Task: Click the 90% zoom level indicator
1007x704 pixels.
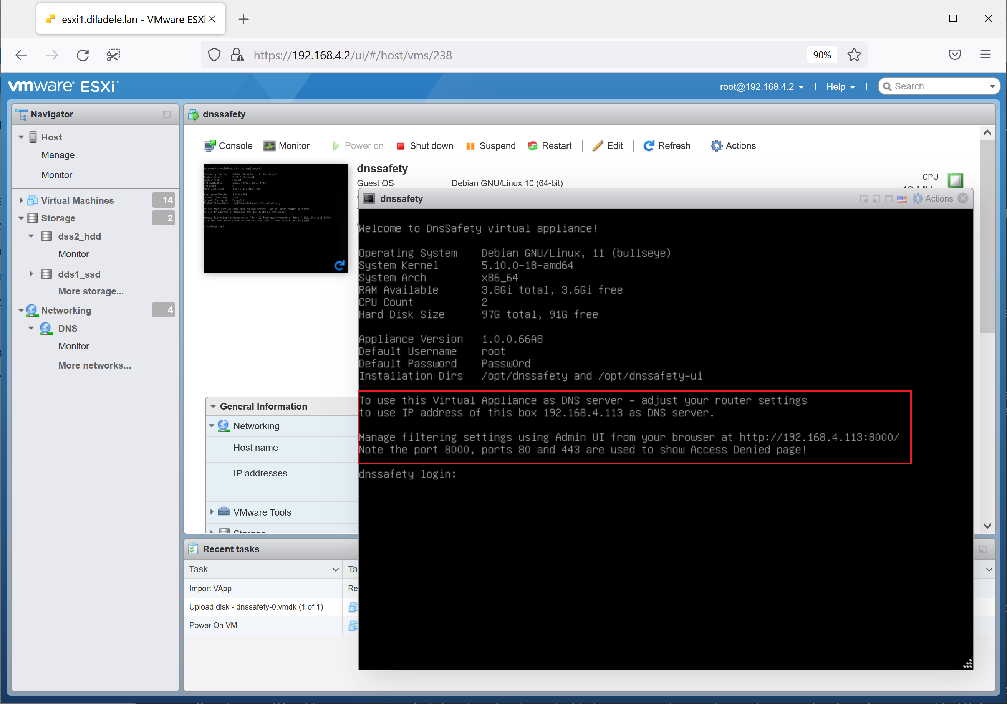Action: click(822, 55)
